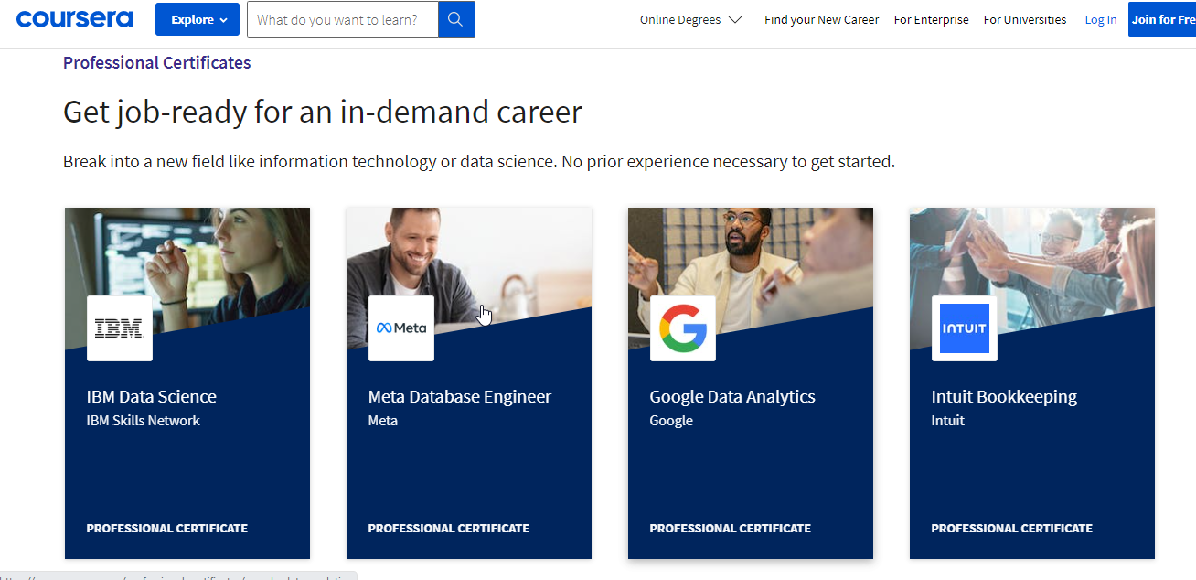The width and height of the screenshot is (1196, 580).
Task: Open the Google Data Analytics title
Action: 732,396
